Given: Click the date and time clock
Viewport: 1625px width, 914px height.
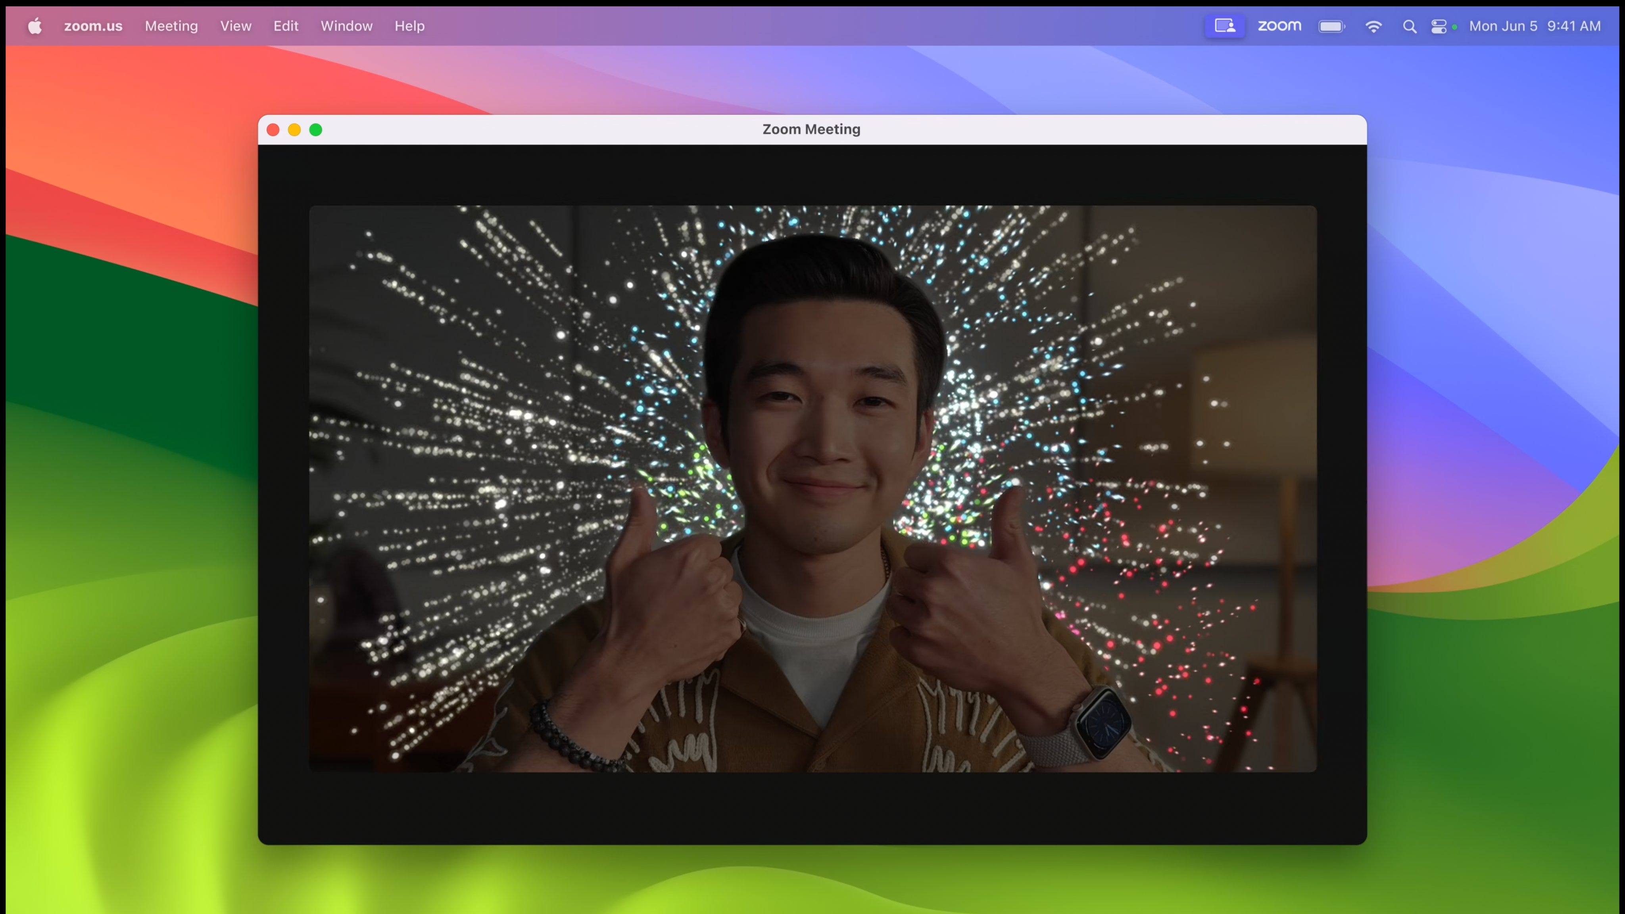Looking at the screenshot, I should coord(1534,26).
